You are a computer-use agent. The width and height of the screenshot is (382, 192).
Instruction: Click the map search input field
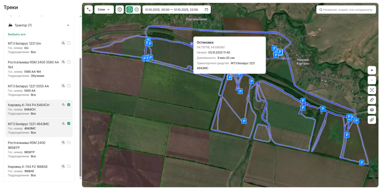[x=346, y=9]
